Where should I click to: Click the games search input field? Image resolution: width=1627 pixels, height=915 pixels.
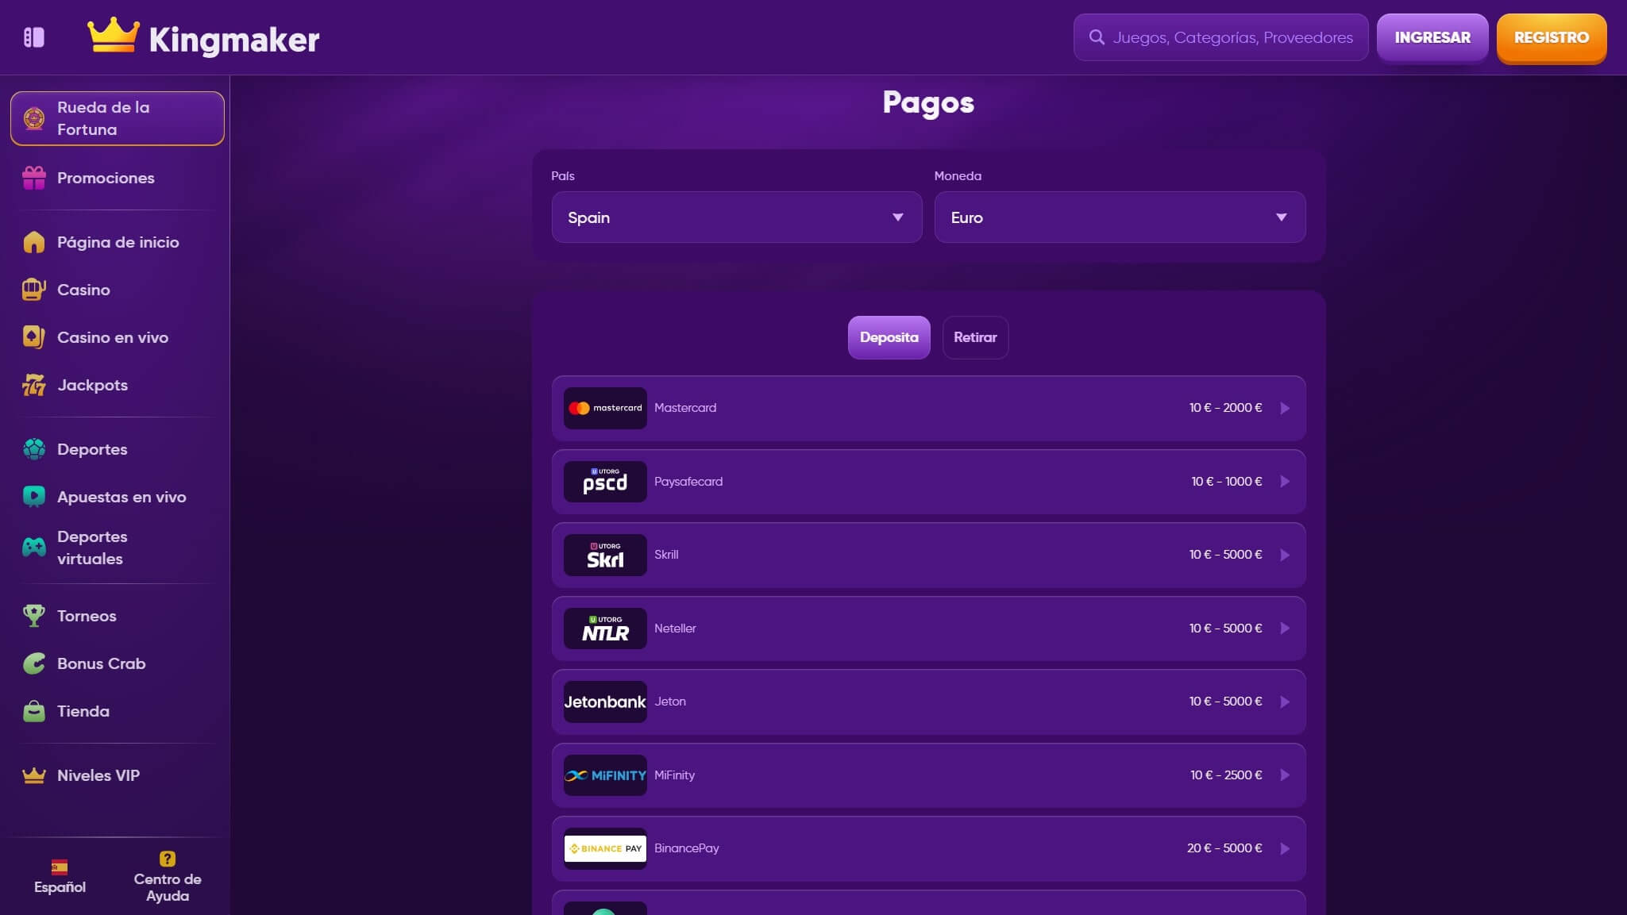coord(1221,37)
